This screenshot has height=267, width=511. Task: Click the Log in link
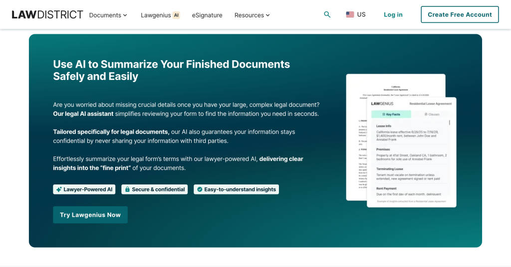pyautogui.click(x=393, y=15)
